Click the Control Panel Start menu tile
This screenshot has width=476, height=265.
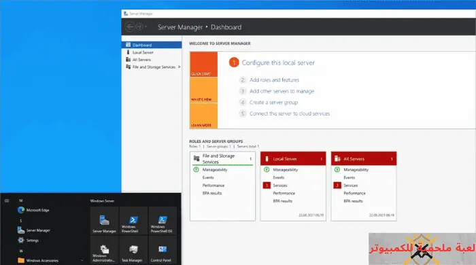[163, 250]
